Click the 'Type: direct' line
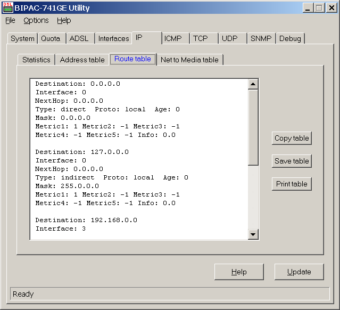The height and width of the screenshot is (310, 340). click(x=107, y=109)
